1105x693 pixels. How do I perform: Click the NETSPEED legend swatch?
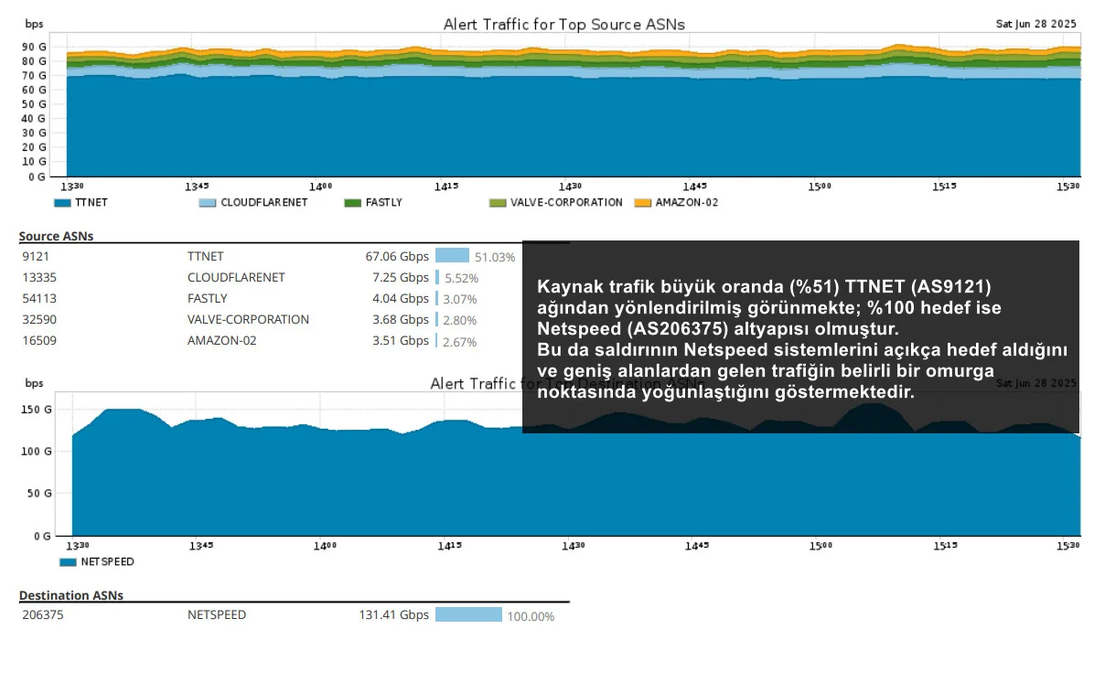pyautogui.click(x=68, y=561)
